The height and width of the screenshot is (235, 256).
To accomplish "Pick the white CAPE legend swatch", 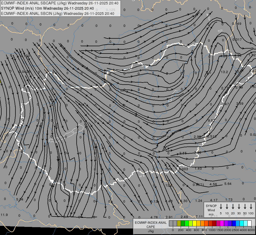I will pyautogui.click(x=249, y=224).
